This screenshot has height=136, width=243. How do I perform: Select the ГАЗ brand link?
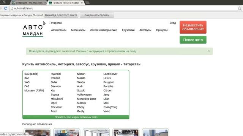(27, 87)
